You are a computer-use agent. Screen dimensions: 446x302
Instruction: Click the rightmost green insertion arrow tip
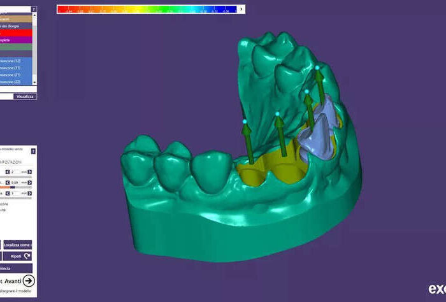[x=317, y=68]
